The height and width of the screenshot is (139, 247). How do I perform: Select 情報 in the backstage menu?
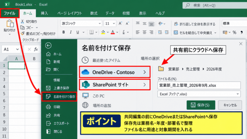coord(57,80)
